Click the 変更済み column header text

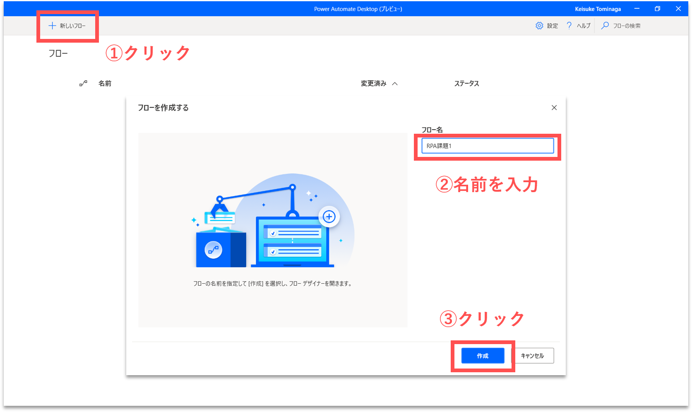[373, 84]
